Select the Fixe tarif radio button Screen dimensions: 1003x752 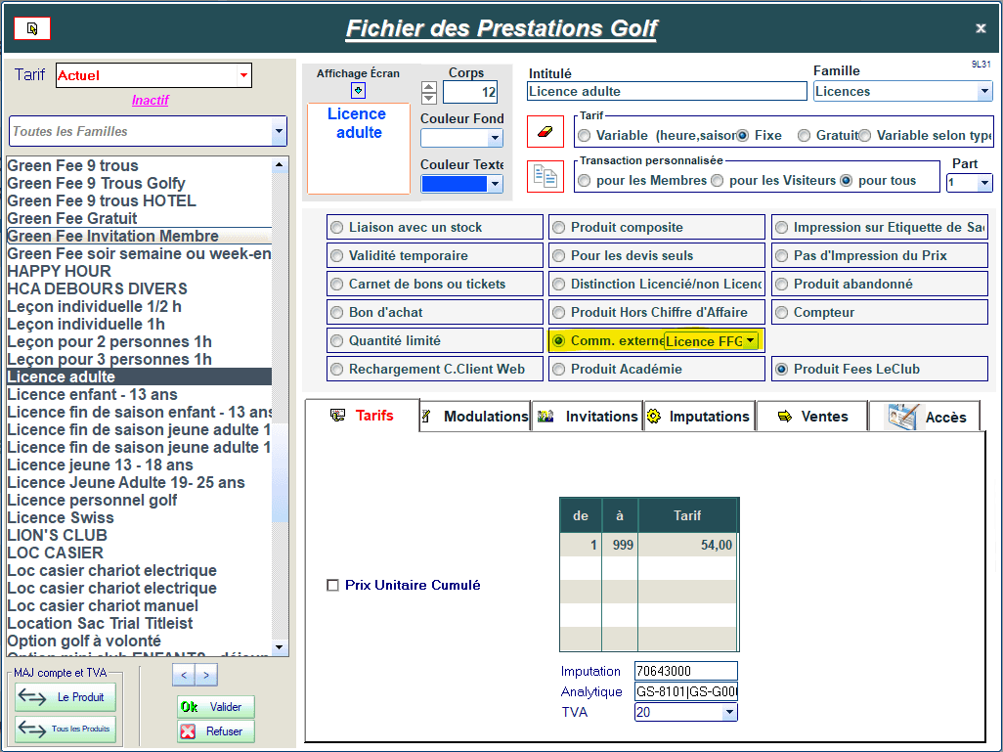coord(742,136)
